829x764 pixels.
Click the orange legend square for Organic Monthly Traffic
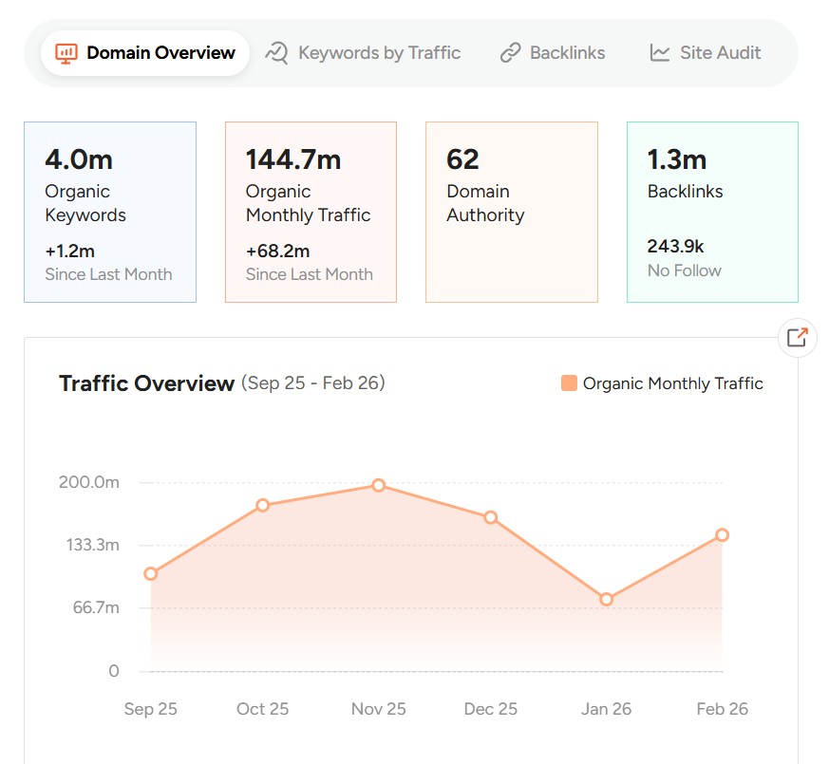(568, 383)
